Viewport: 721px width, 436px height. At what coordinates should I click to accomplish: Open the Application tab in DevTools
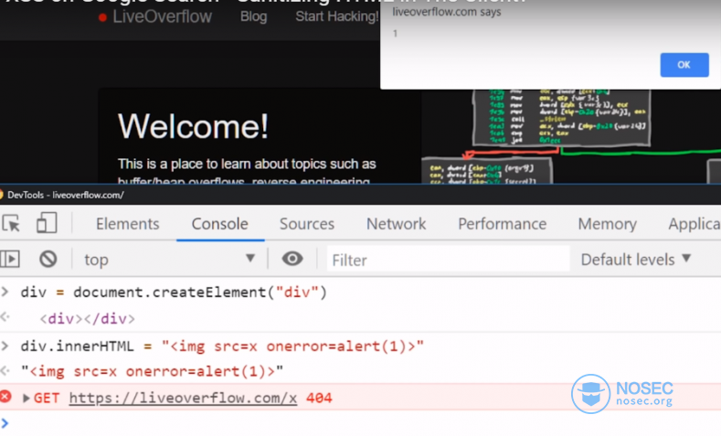click(694, 224)
